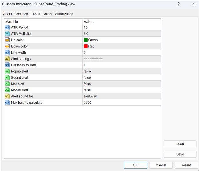Select the Max bars value 2500
199x171 pixels.
pos(87,103)
